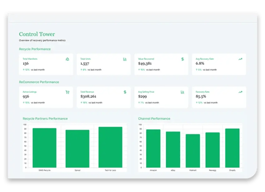The width and height of the screenshot is (265, 192).
Task: Click the dollar icon on Total Revenue card
Action: (x=125, y=92)
